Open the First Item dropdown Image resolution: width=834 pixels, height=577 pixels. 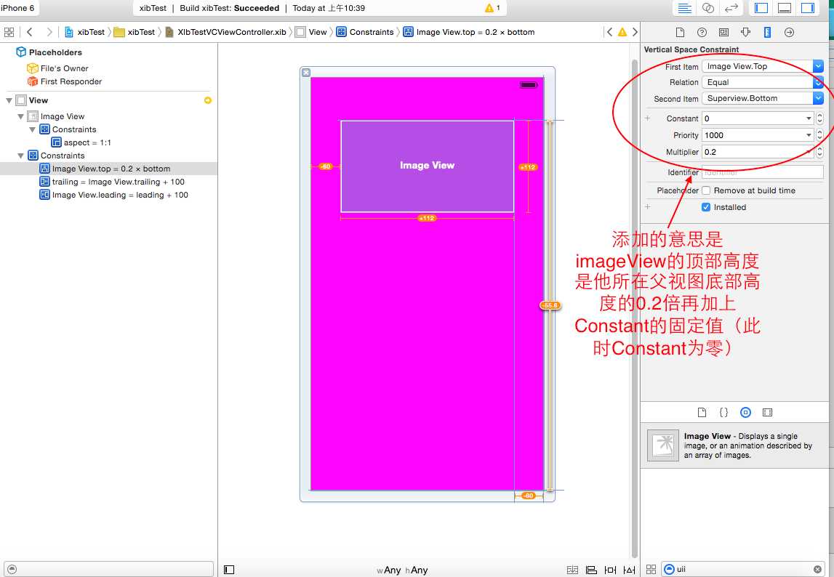point(763,66)
